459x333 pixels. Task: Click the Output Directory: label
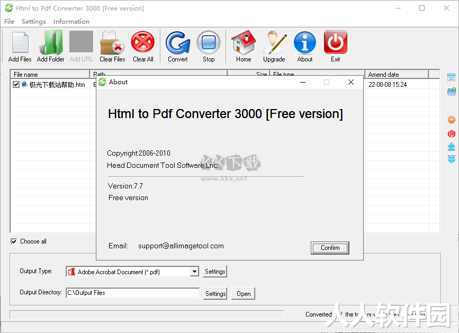[x=41, y=292]
